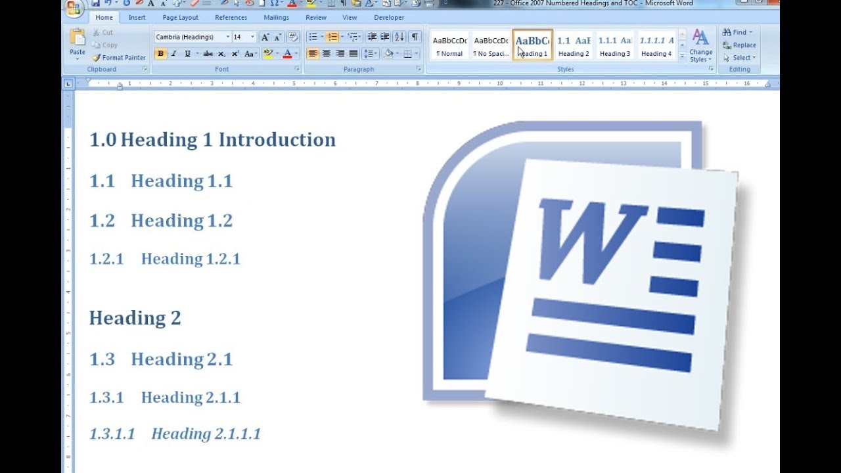Click the Sort A-Z icon
This screenshot has width=841, height=473.
399,37
